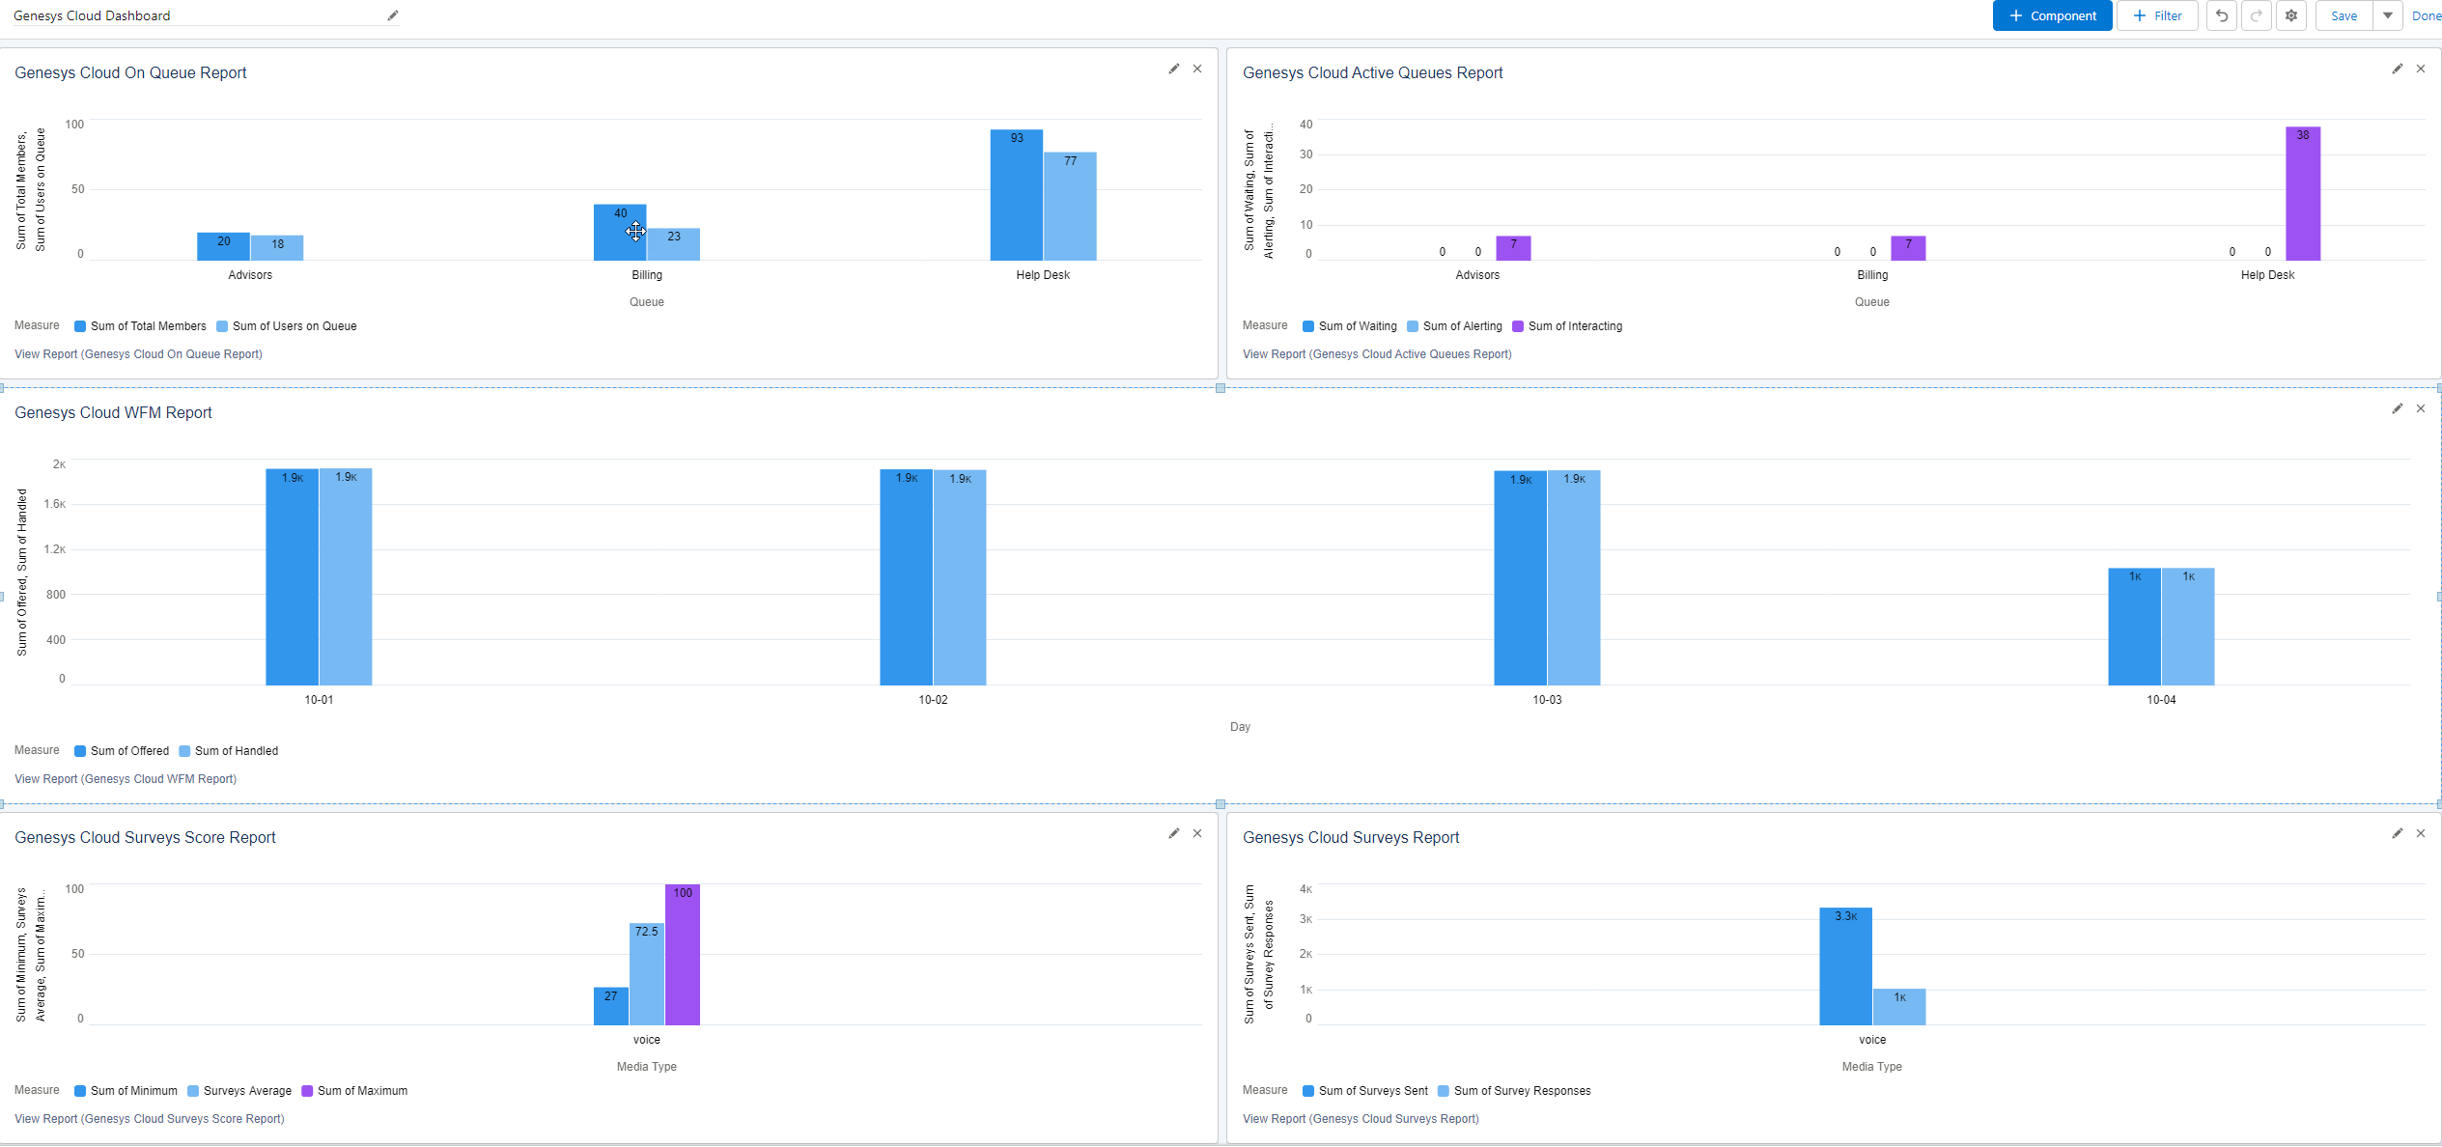
Task: Click Done to exit editing
Action: [2426, 15]
